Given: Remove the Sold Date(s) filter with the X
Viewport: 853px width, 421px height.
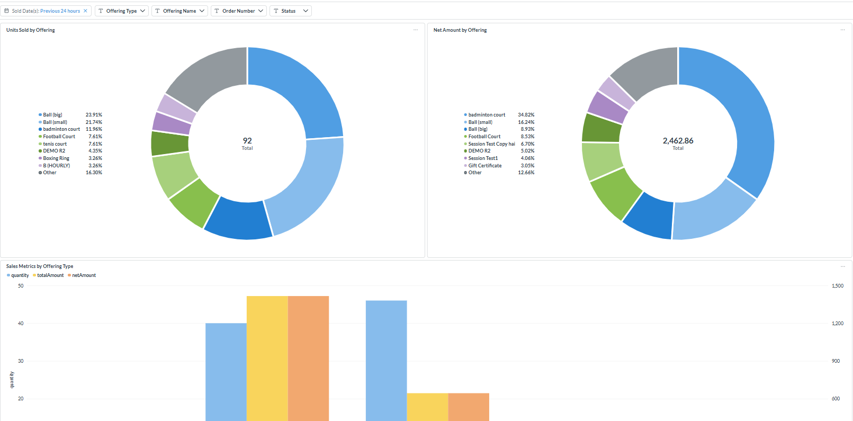Looking at the screenshot, I should coord(85,11).
